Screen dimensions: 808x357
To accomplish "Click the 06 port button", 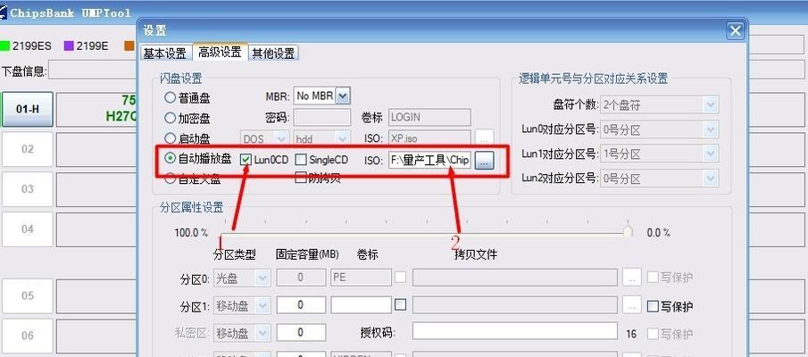I will tap(28, 336).
